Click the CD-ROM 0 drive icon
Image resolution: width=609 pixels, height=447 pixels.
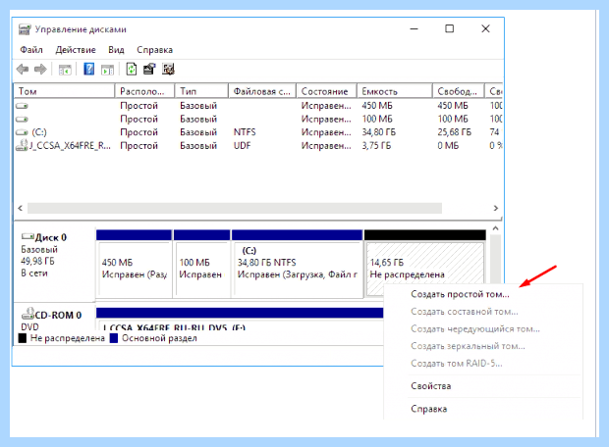click(28, 314)
